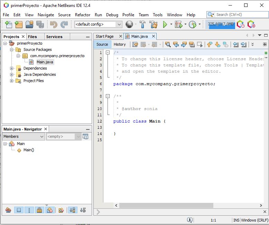Toggle Show Fields filter in Navigator
Image resolution: width=269 pixels, height=225 pixels.
tap(19, 210)
